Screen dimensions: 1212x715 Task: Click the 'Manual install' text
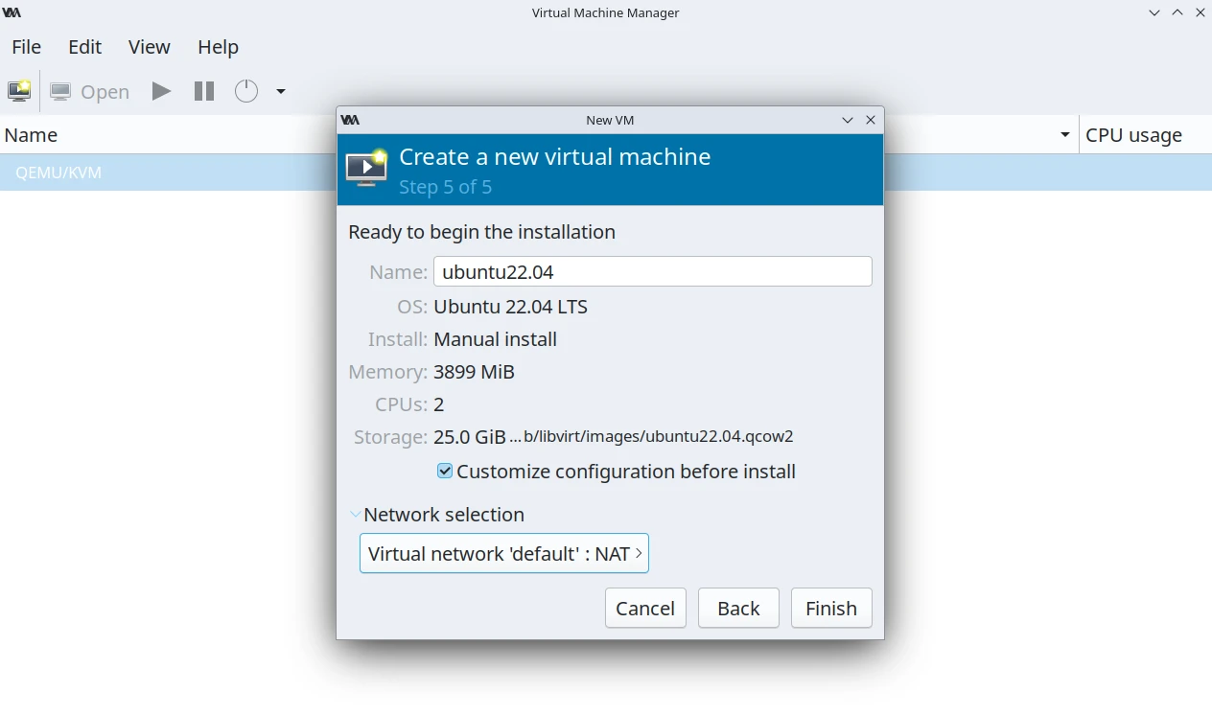(x=496, y=339)
